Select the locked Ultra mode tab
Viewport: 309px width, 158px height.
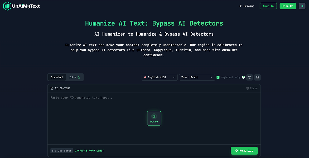pos(74,77)
